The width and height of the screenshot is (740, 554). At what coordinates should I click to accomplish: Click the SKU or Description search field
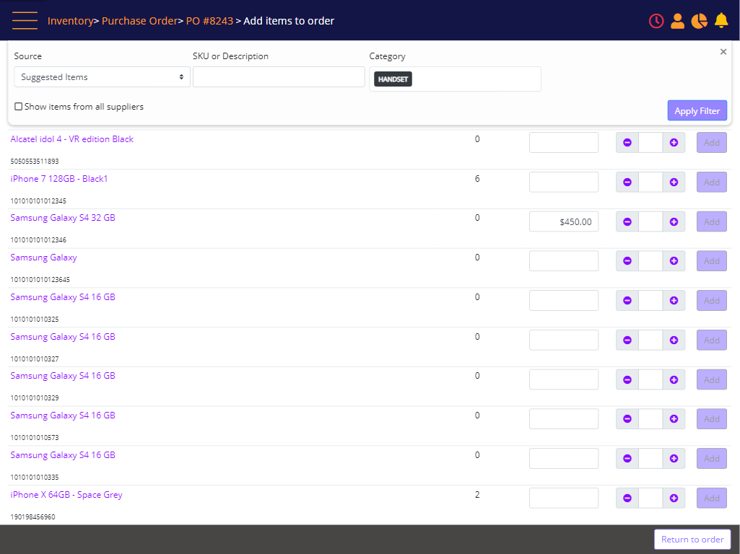[x=279, y=77]
